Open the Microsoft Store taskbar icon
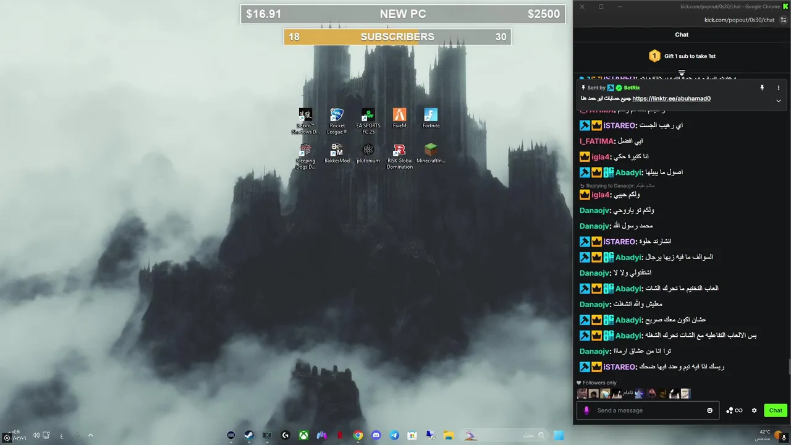Image resolution: width=791 pixels, height=445 pixels. click(x=412, y=435)
